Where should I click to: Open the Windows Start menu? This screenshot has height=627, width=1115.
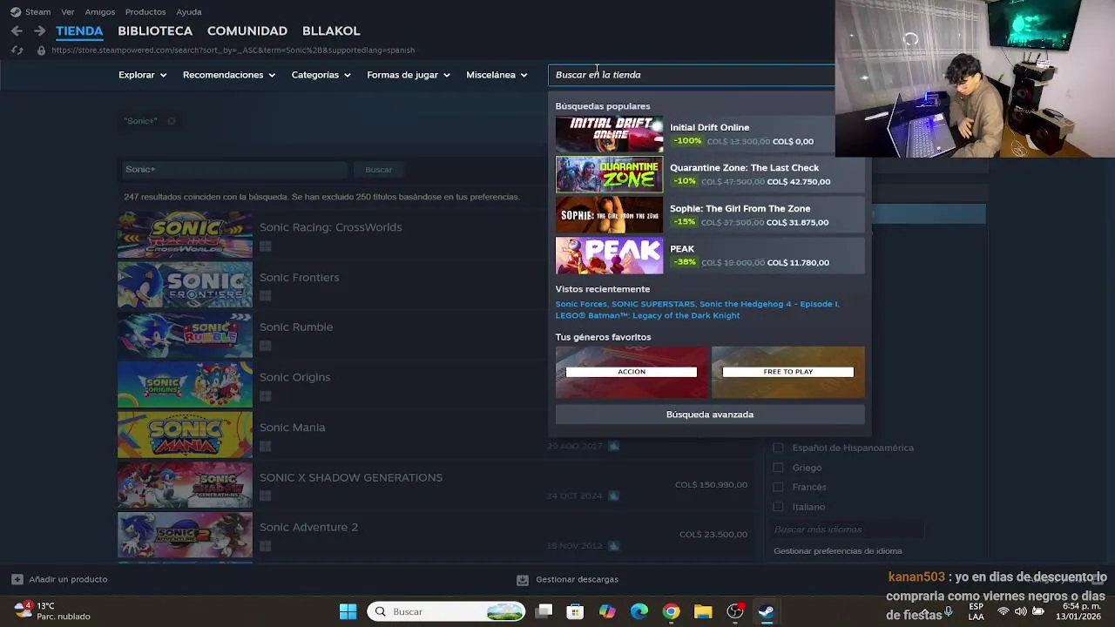point(348,611)
